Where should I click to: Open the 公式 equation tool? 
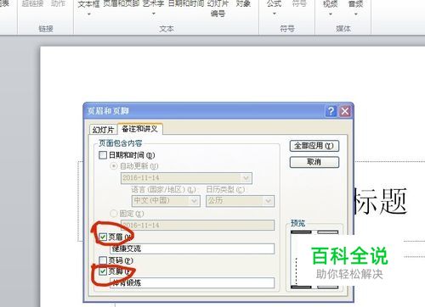point(275,3)
